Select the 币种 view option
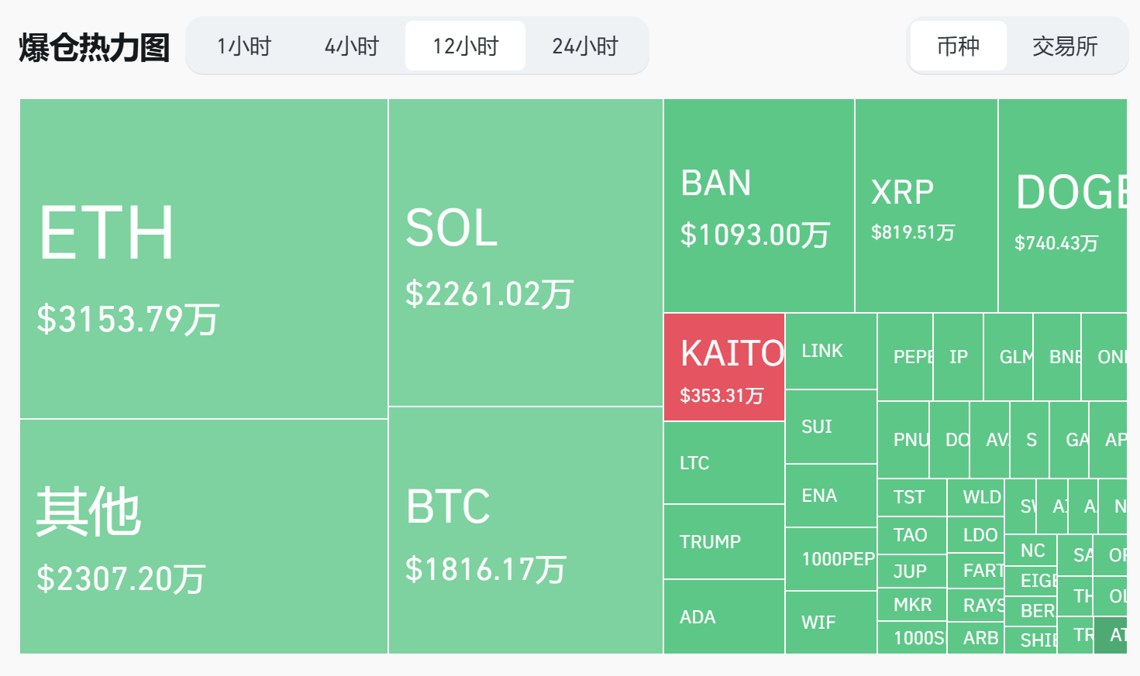This screenshot has height=676, width=1140. [x=959, y=46]
